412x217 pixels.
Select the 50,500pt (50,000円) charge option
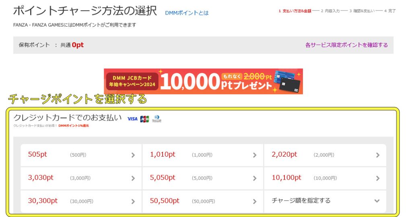click(x=203, y=201)
